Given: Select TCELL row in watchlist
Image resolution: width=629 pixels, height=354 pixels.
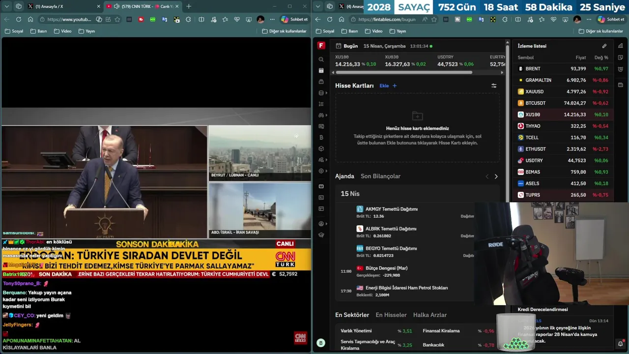Looking at the screenshot, I should 563,138.
